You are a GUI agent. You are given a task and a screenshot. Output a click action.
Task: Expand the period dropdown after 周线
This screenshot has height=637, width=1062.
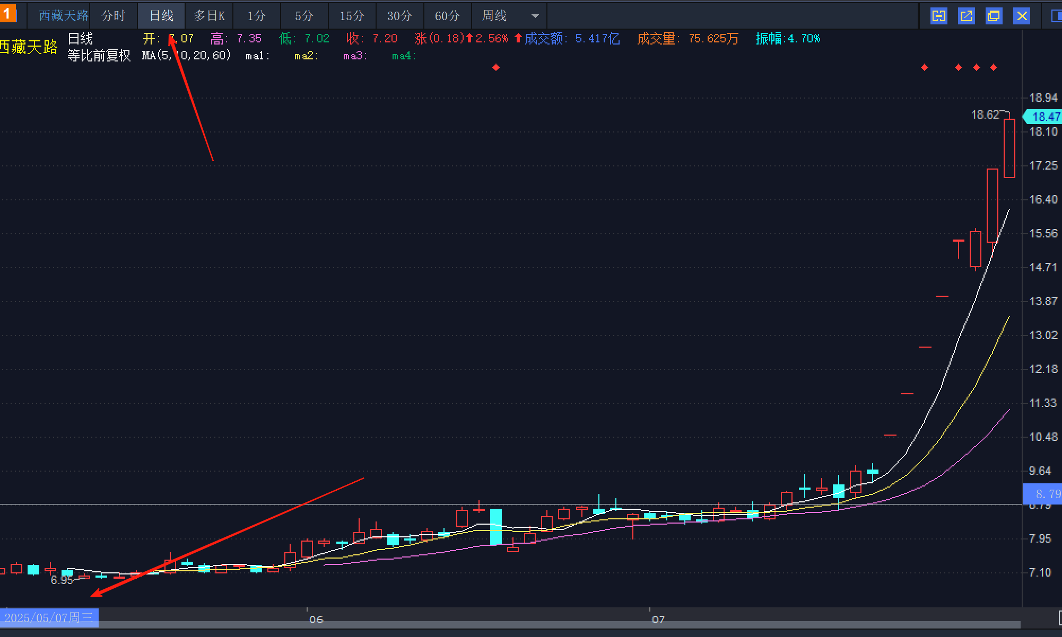click(535, 16)
